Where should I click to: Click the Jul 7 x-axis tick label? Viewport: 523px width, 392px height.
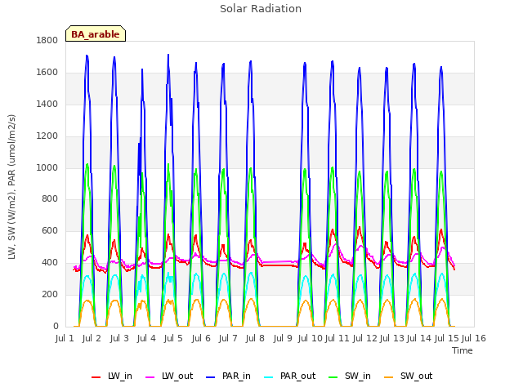tap(228, 338)
